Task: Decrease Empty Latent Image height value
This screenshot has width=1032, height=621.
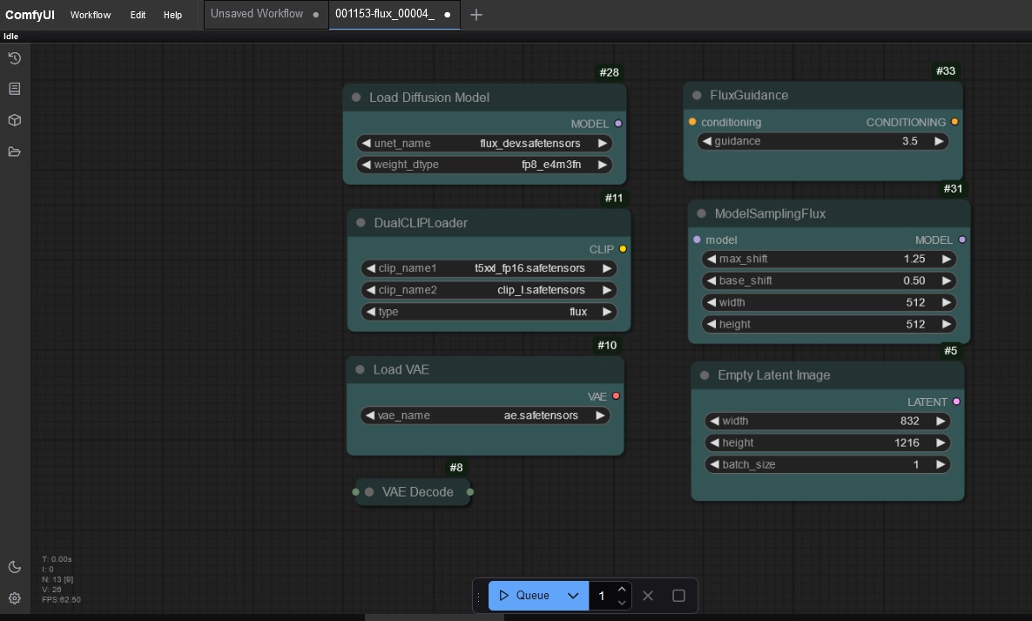Action: (x=715, y=442)
